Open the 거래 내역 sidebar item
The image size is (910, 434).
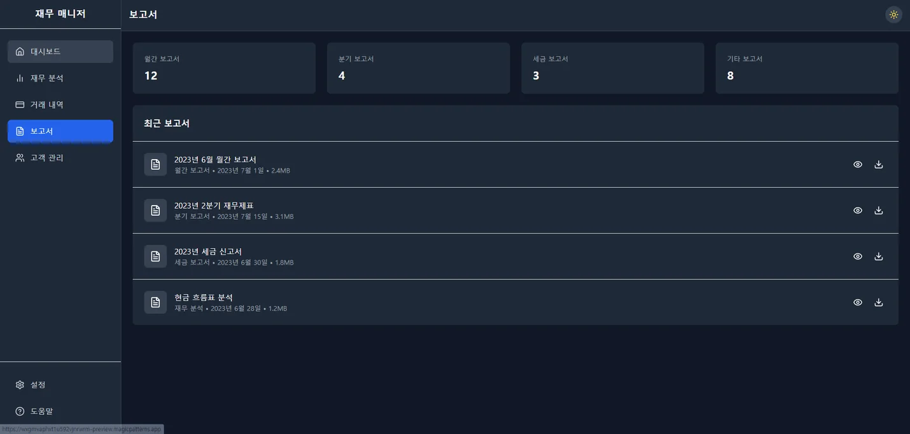point(60,104)
